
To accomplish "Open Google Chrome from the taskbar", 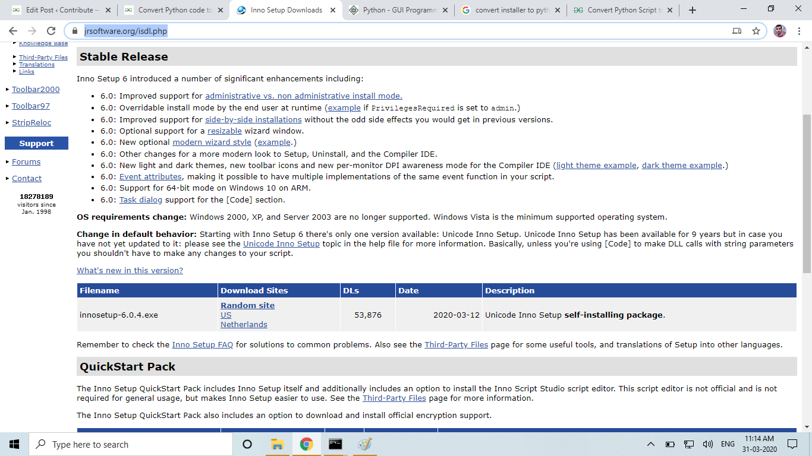I will (x=306, y=444).
